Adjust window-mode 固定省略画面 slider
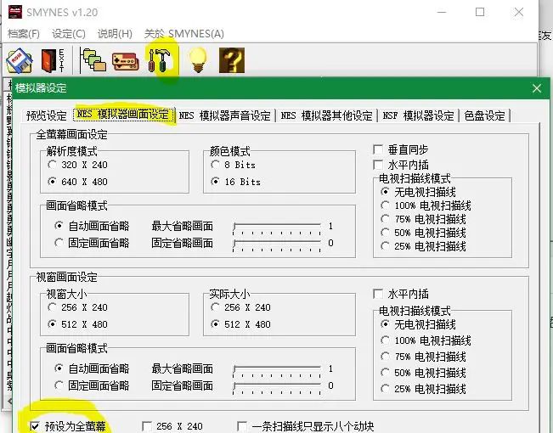Viewport: 553px width, 433px height. [277, 387]
